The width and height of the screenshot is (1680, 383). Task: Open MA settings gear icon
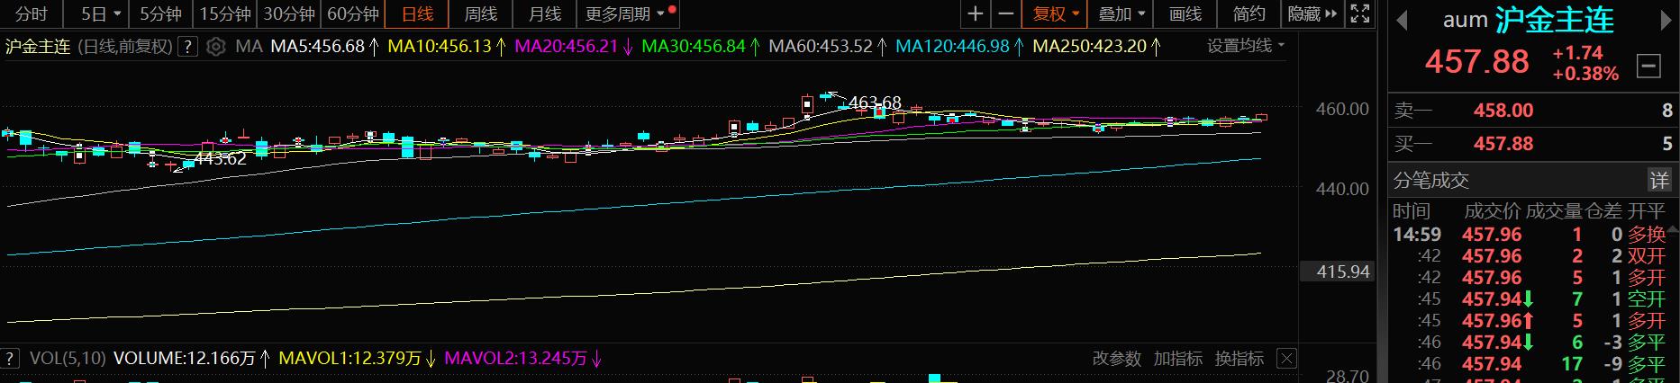(215, 47)
